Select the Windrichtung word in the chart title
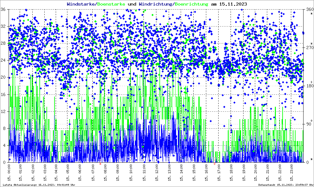314x187 pixels. pyautogui.click(x=156, y=4)
